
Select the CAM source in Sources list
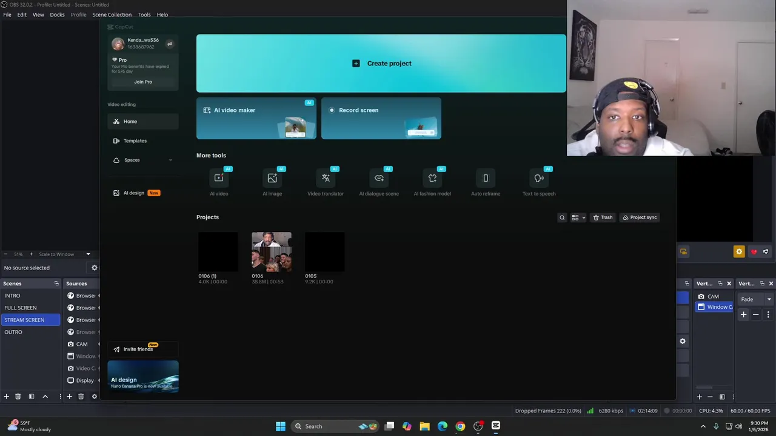click(82, 344)
